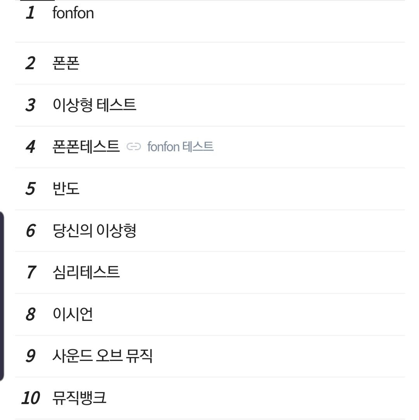Click the chain link icon beside 폰폰테스트
Viewport: 419px width, 420px height.
click(x=134, y=147)
